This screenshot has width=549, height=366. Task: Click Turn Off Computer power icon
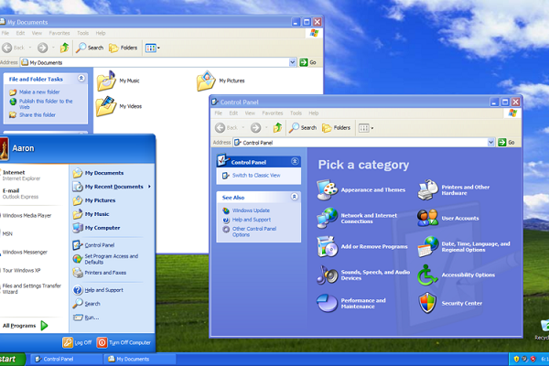coord(102,342)
